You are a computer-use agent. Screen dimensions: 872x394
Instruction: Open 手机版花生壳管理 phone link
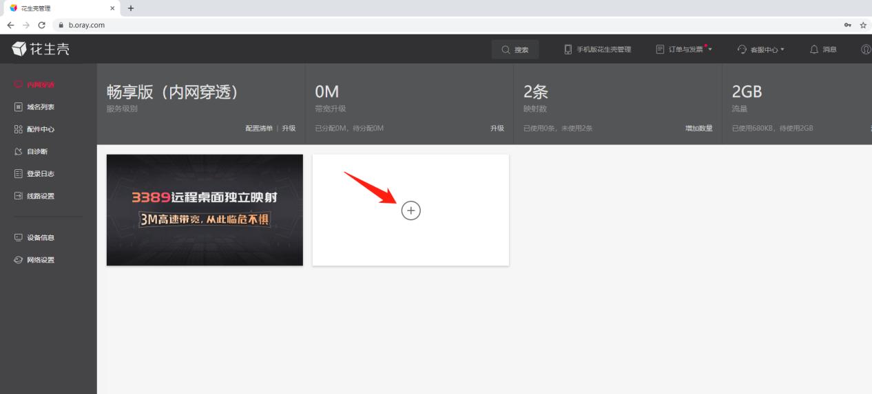[597, 50]
